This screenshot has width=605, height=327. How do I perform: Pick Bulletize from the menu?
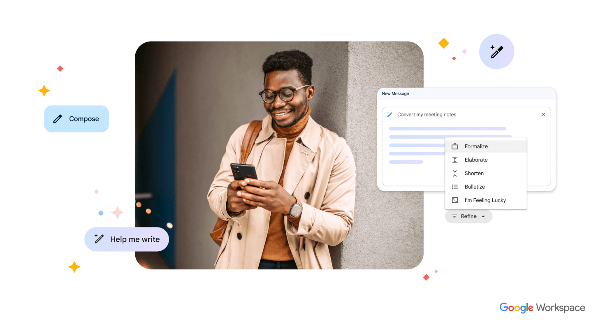coord(475,187)
